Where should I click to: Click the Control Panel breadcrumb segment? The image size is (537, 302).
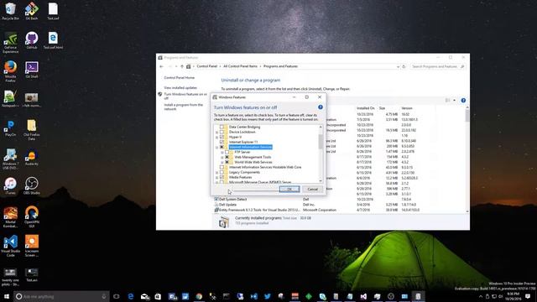pos(207,66)
